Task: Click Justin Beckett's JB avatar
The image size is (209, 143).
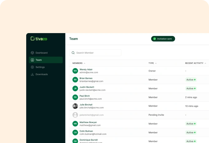Action: click(75, 88)
